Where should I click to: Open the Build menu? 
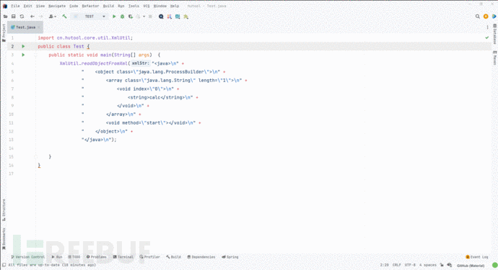108,6
